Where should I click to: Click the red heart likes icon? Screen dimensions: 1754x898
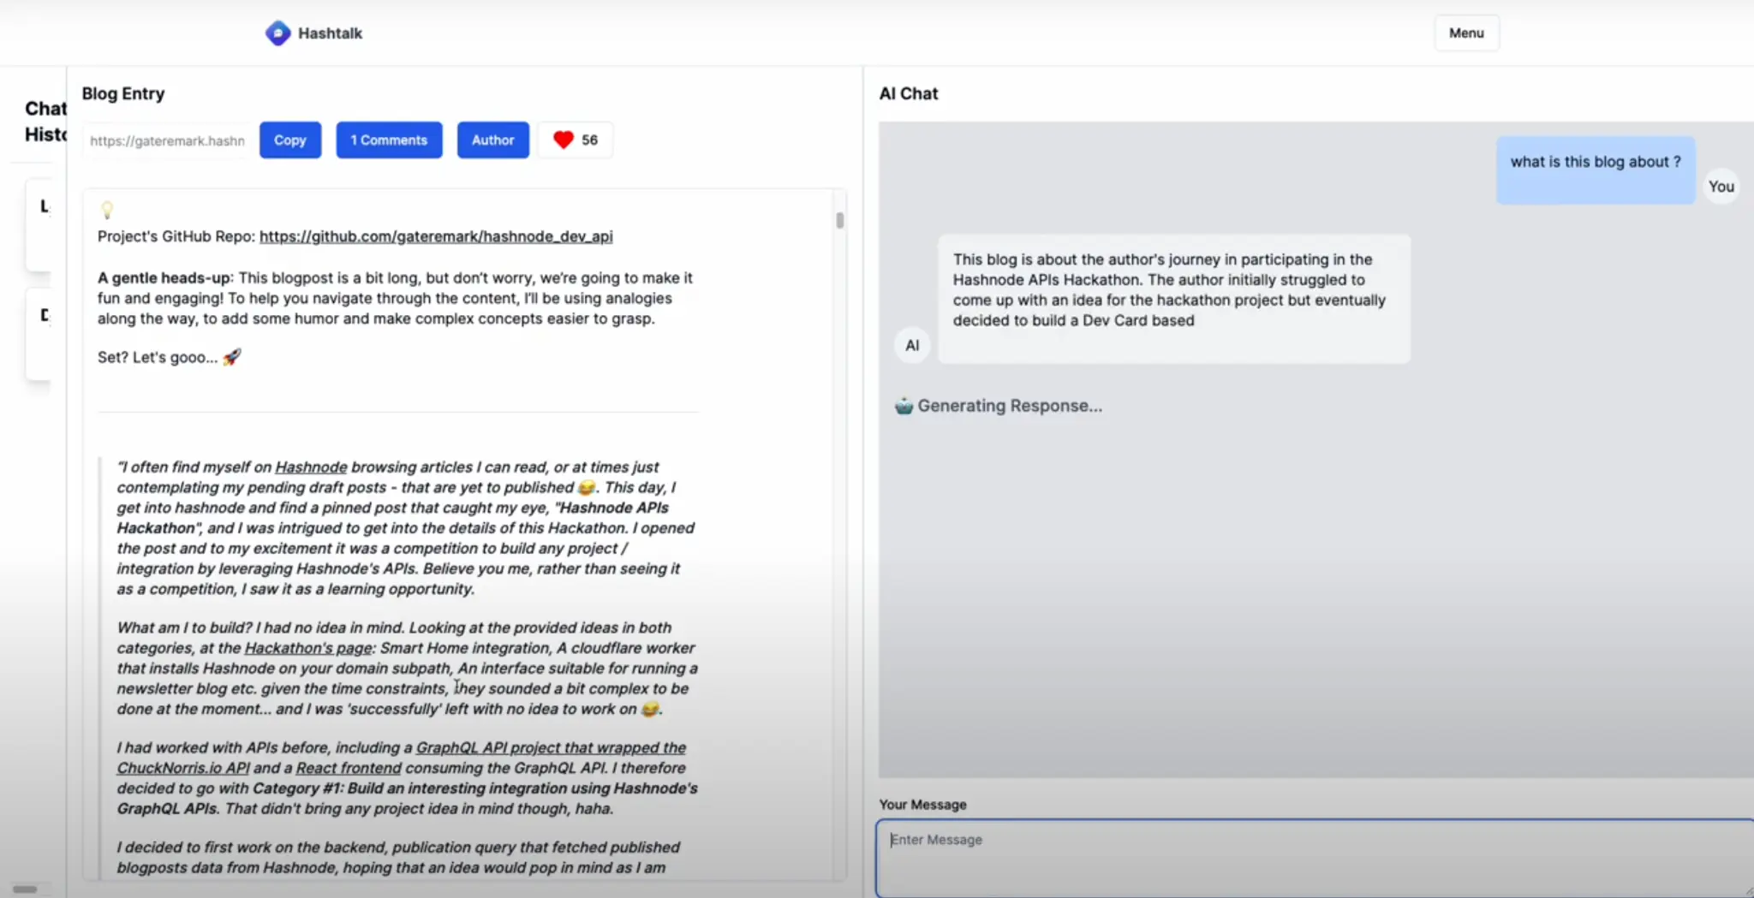(x=563, y=140)
